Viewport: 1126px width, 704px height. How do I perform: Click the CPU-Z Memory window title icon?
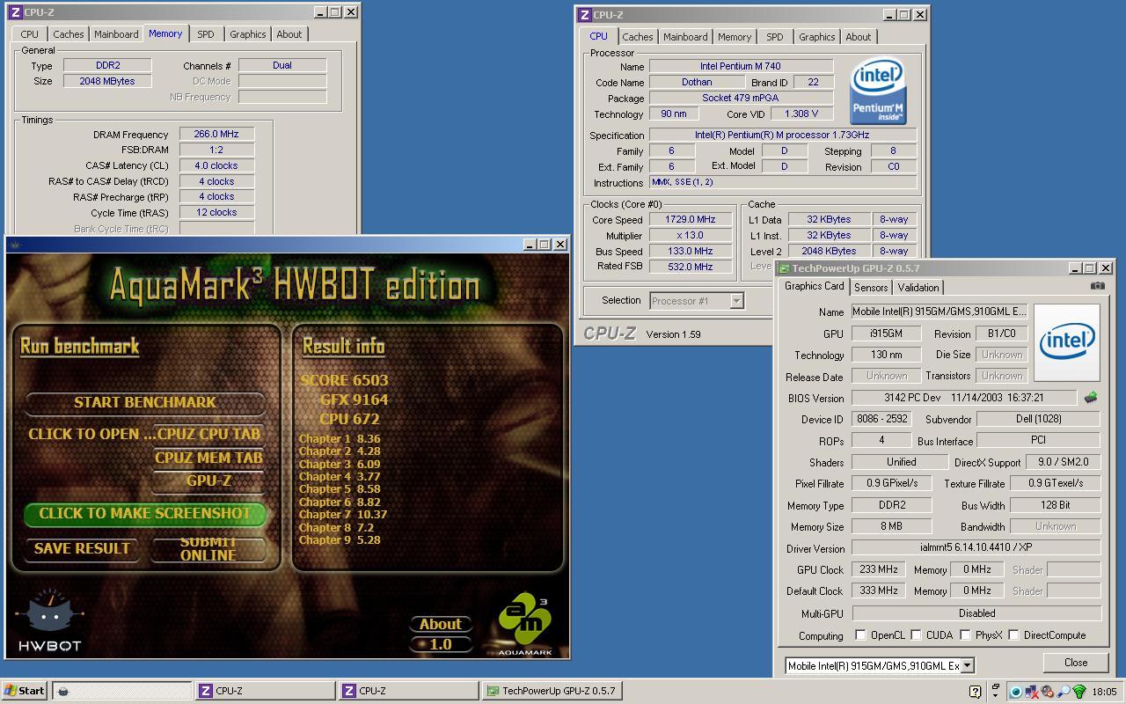tap(16, 12)
